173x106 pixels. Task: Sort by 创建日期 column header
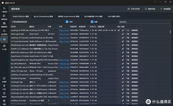click(101, 27)
